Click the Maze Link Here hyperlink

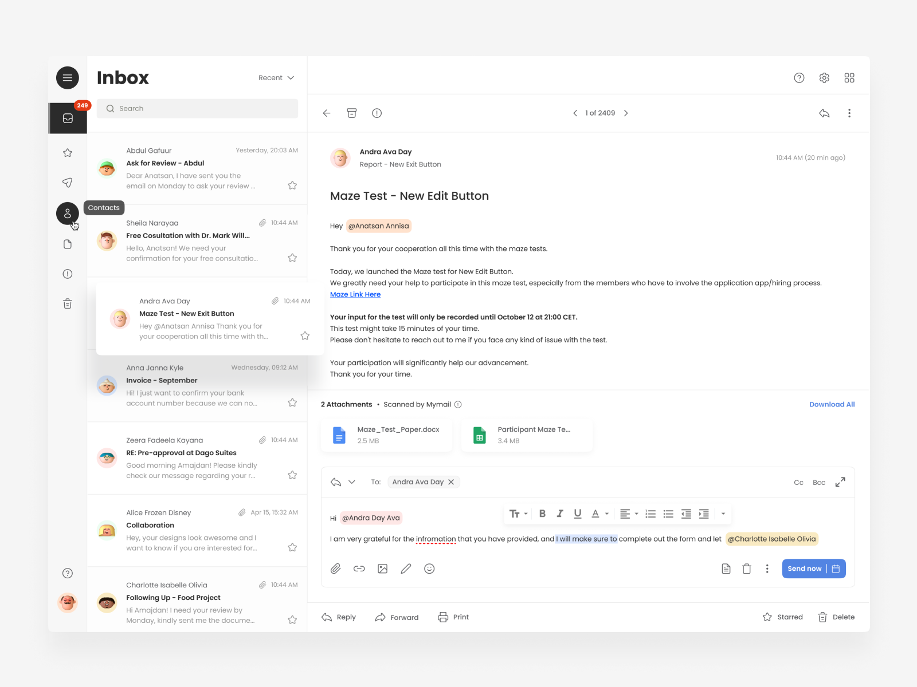355,294
